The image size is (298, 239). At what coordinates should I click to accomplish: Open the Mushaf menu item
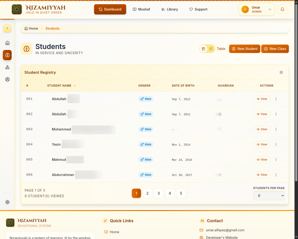141,9
